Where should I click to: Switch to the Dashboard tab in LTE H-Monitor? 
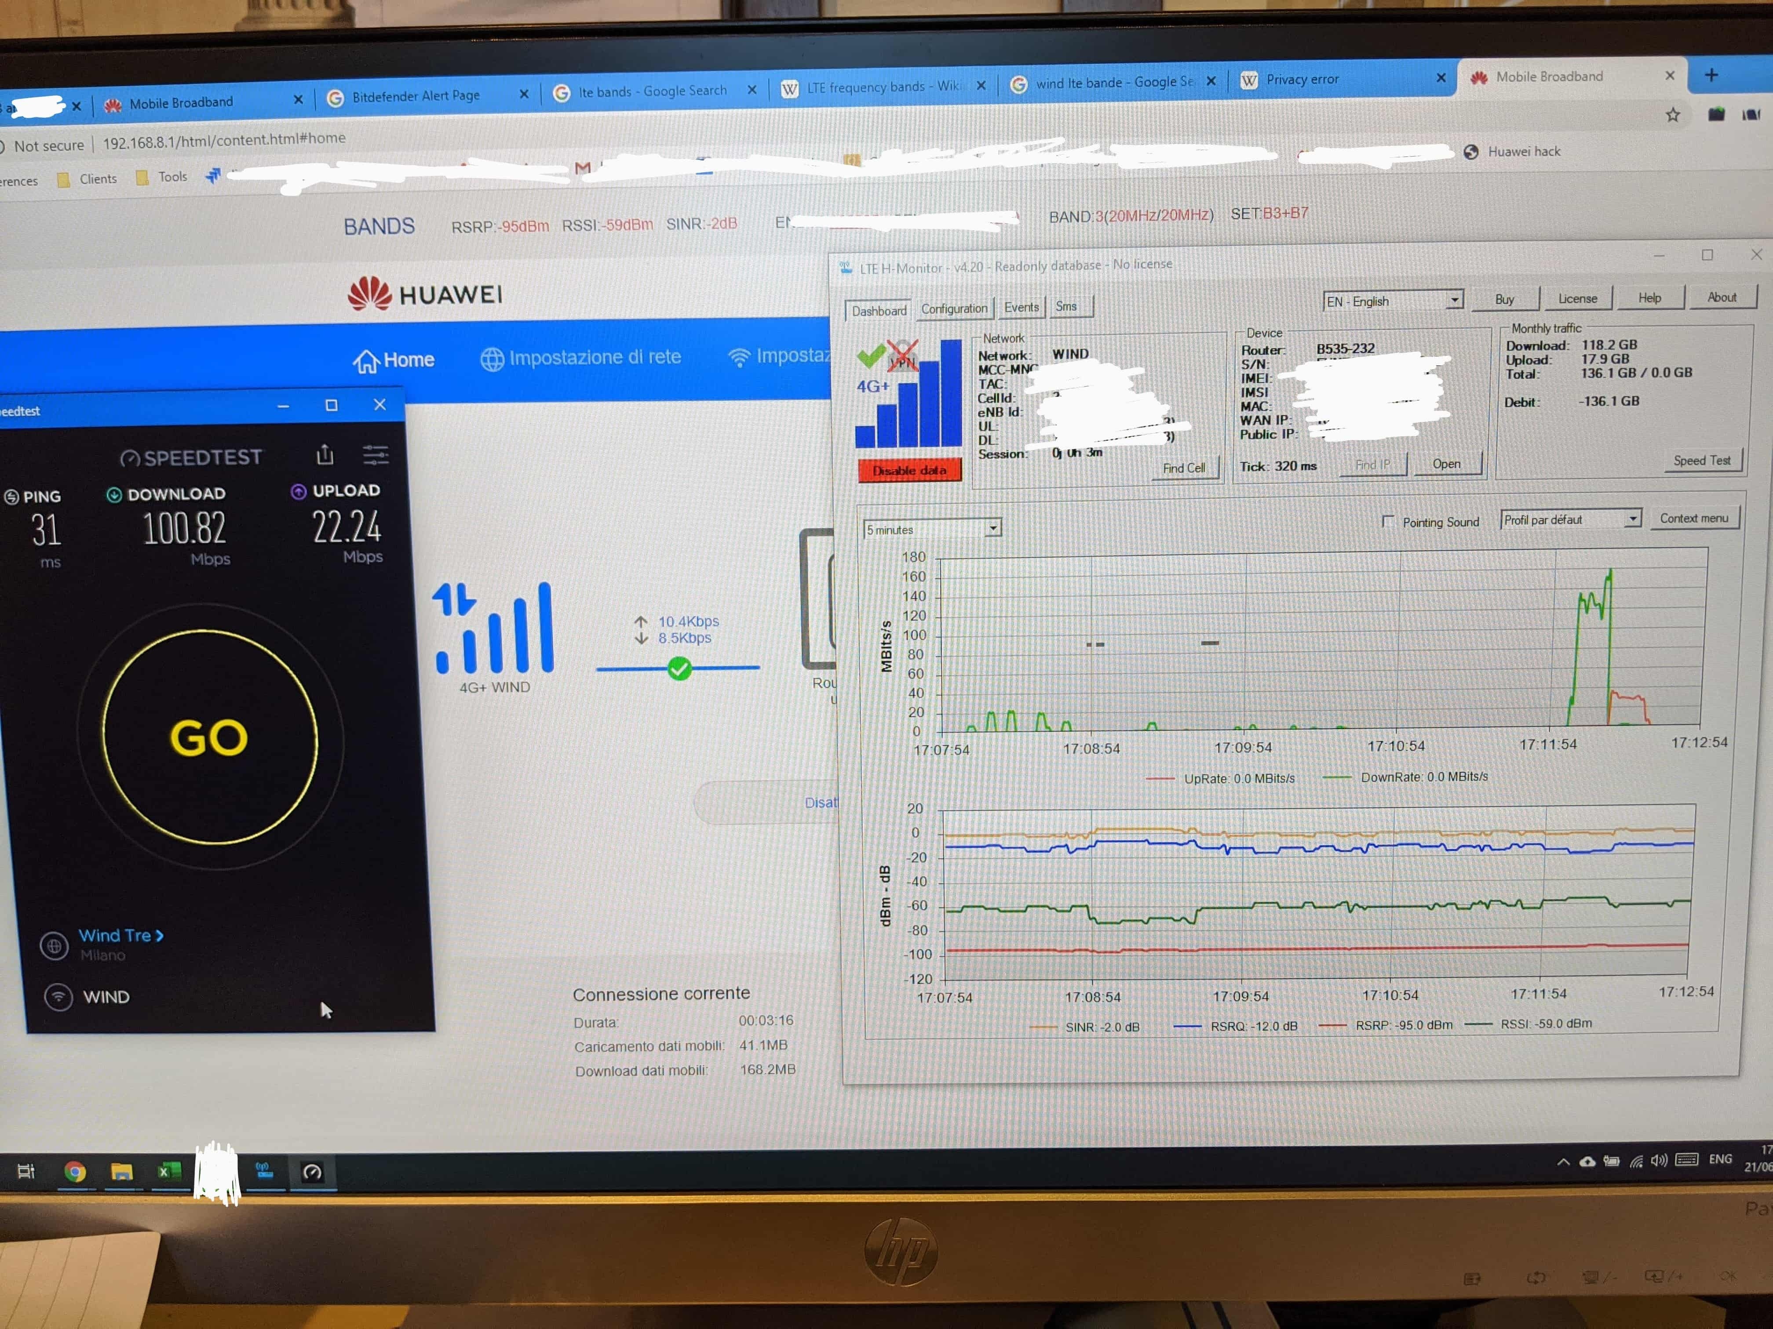[879, 311]
